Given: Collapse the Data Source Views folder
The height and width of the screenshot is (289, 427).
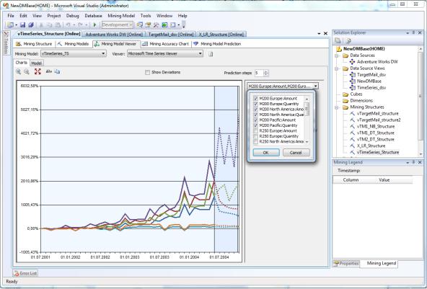Looking at the screenshot, I should [x=337, y=68].
